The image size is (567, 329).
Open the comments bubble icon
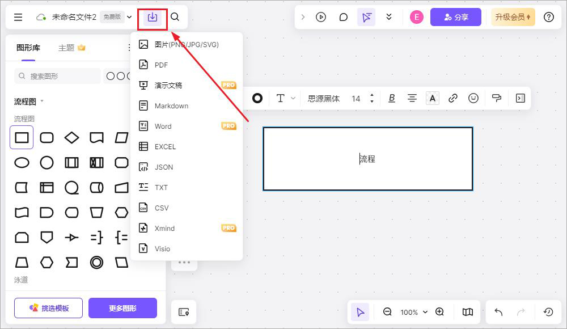(x=343, y=17)
